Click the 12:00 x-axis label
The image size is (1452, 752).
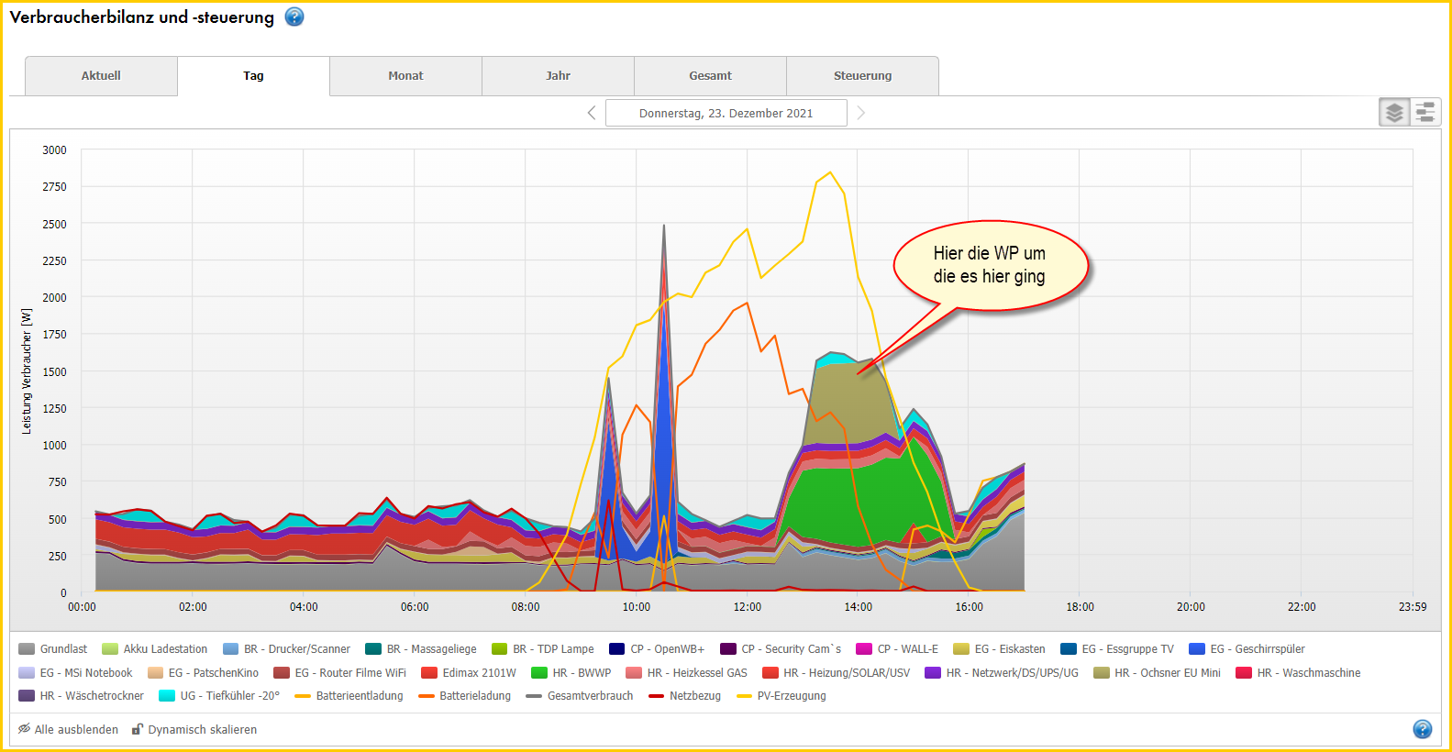[748, 607]
